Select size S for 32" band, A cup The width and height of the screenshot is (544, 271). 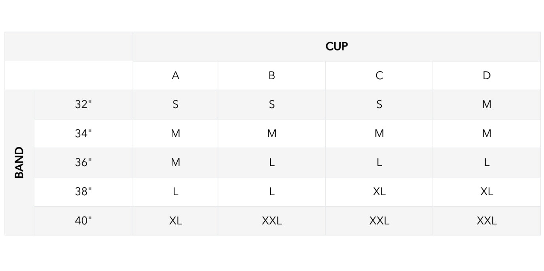pos(175,105)
